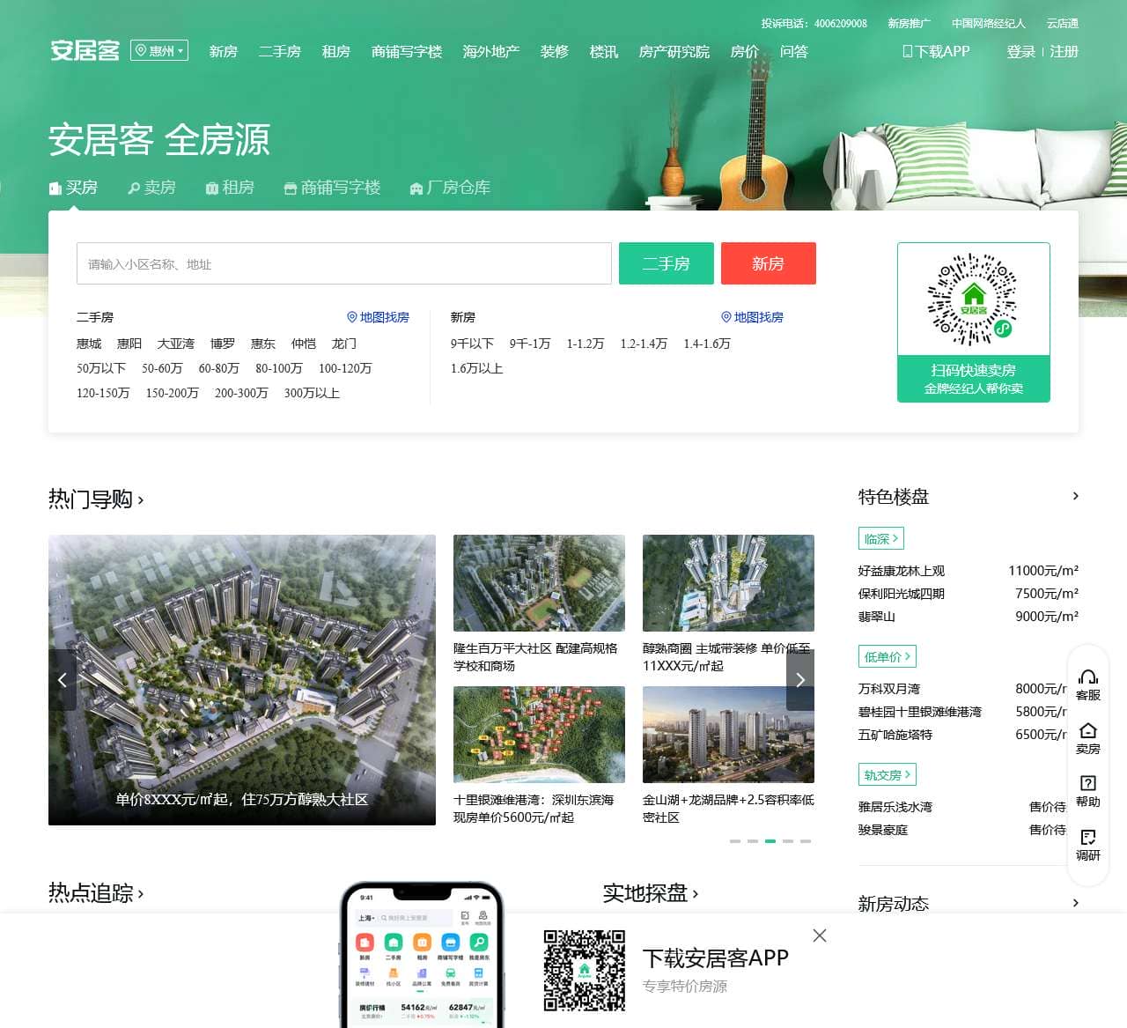Open the large 单价8XXX元 community image
The height and width of the screenshot is (1028, 1127).
coord(242,680)
